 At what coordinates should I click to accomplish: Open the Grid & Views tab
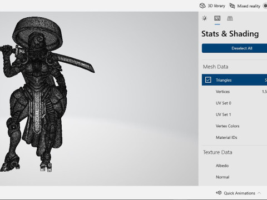pyautogui.click(x=230, y=18)
